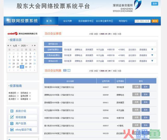The image size is (167, 140).
Task: Select calendar date 29
Action: pyautogui.click(x=22, y=67)
